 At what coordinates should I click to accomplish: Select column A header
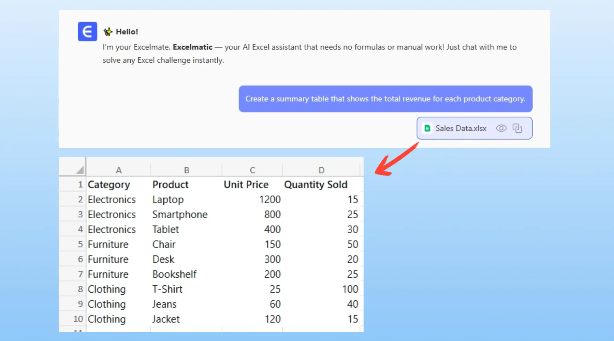(118, 170)
